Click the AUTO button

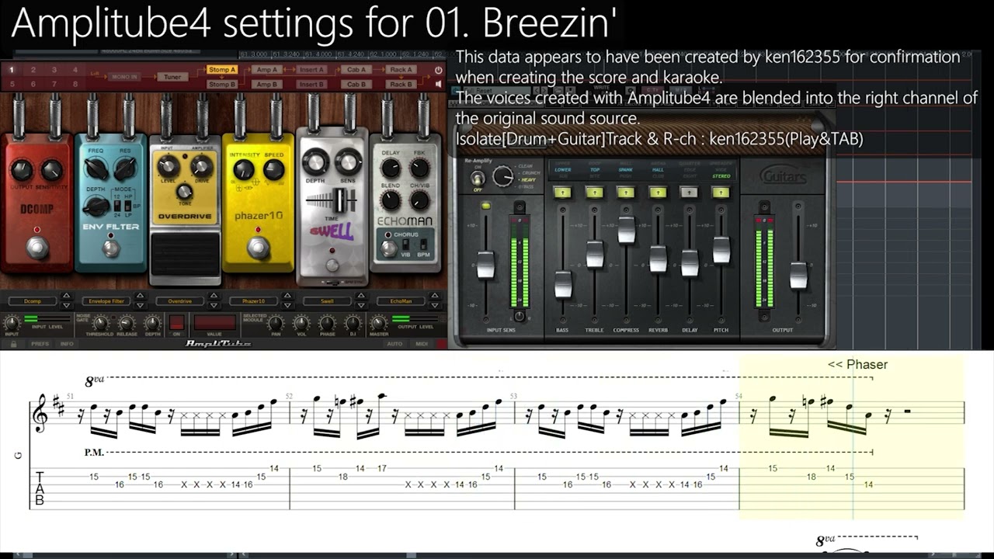click(x=394, y=343)
